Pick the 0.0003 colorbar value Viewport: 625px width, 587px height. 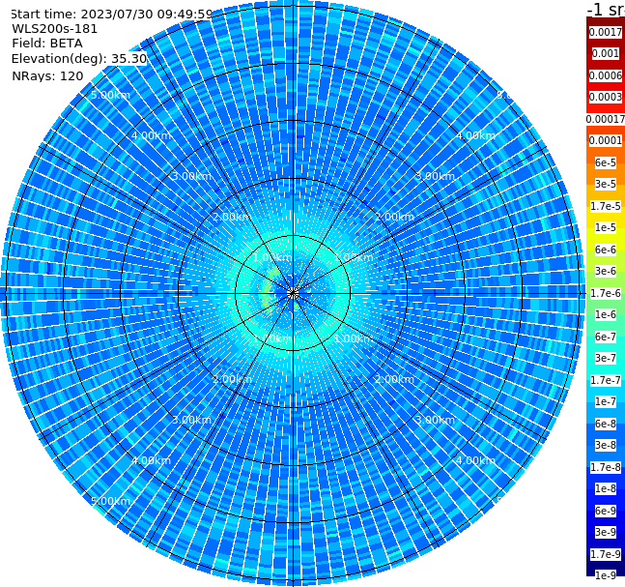[606, 97]
